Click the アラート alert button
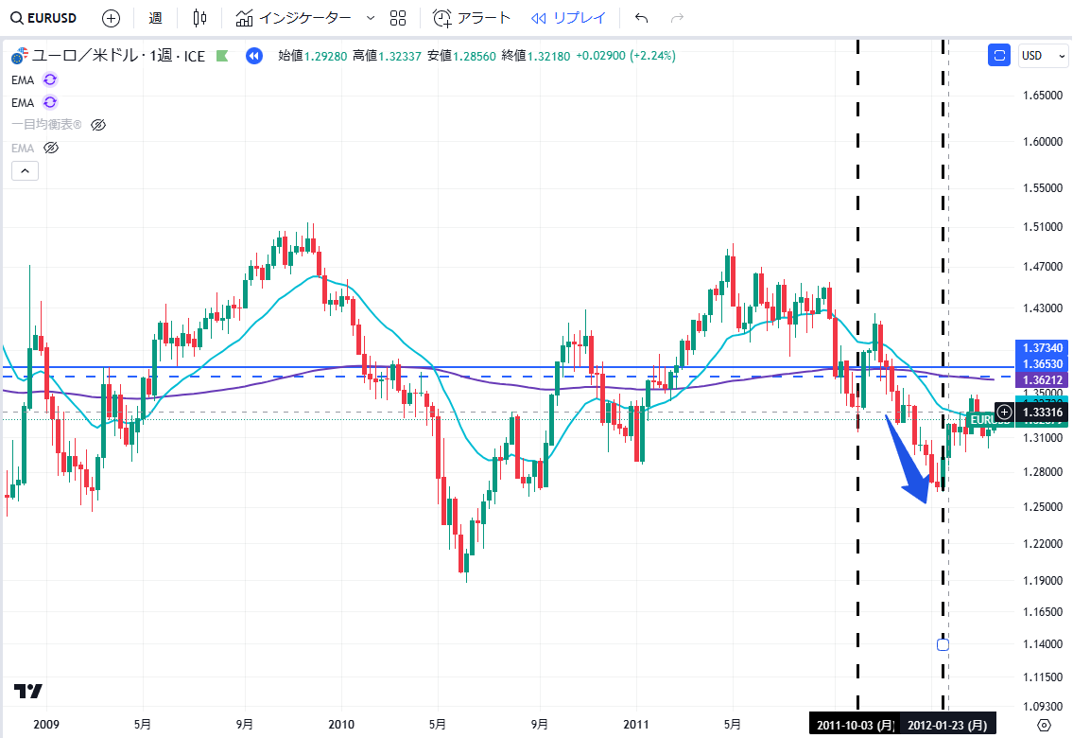Screen dimensions: 1073x738 [472, 18]
